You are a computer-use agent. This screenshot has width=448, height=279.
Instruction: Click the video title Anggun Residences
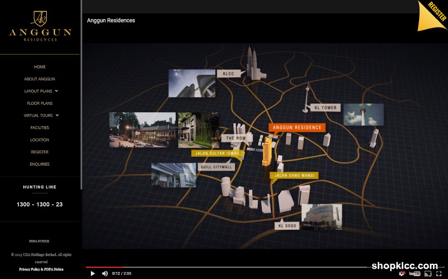tap(111, 21)
